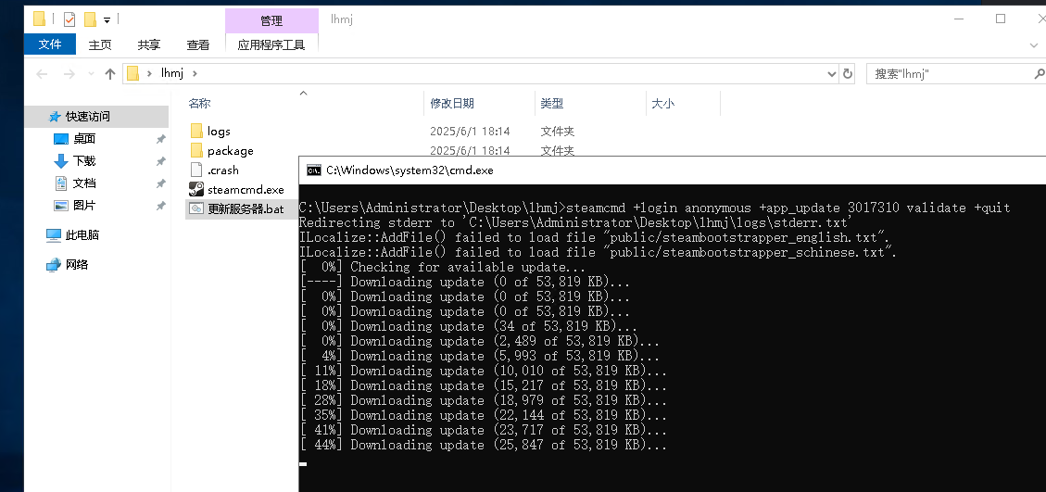
Task: Click the back navigation arrow
Action: 42,73
